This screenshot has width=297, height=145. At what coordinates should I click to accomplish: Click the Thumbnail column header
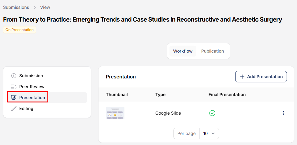click(x=117, y=95)
